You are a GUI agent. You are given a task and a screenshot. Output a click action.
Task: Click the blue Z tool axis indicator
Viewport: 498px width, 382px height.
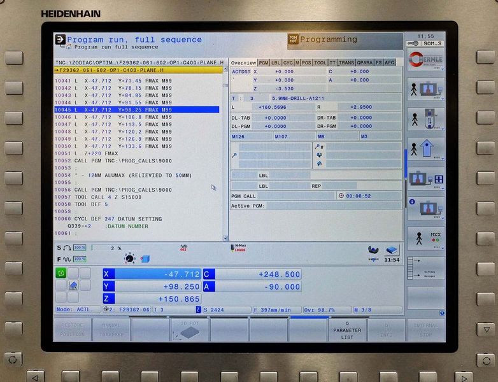click(x=198, y=309)
